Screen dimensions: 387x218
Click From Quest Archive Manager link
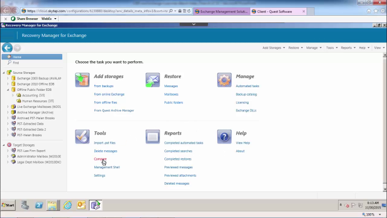tap(114, 110)
